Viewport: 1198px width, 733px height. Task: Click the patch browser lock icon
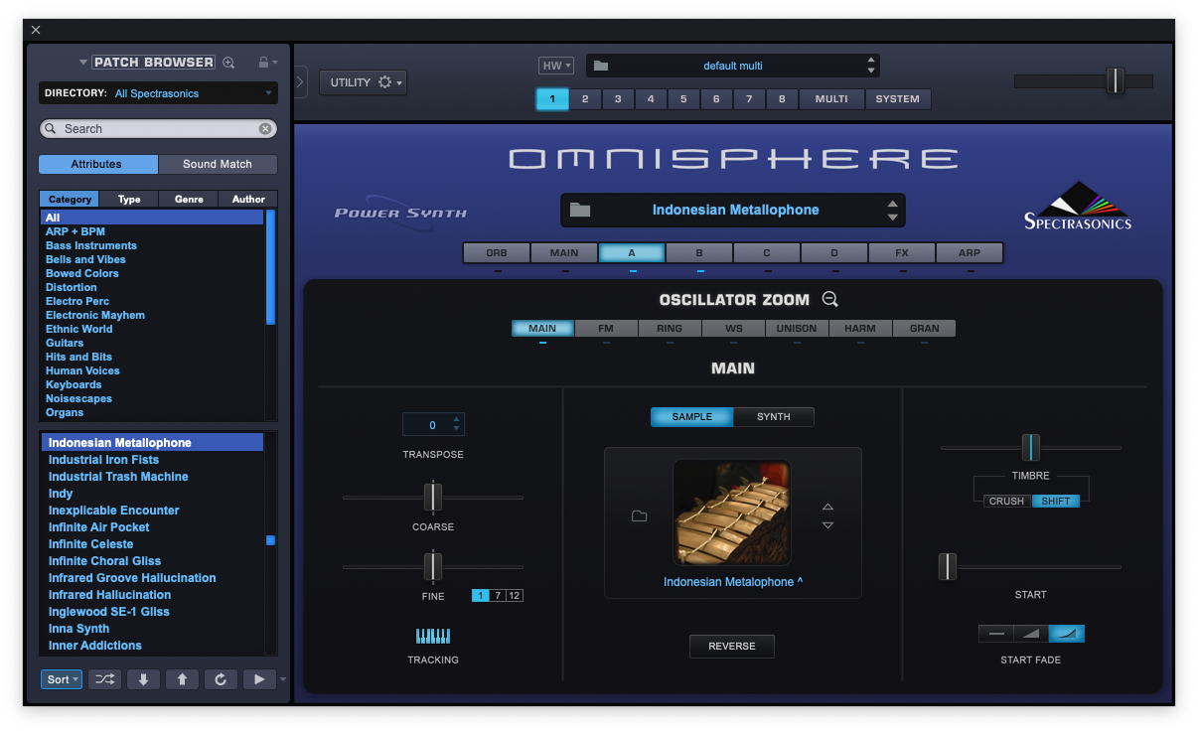tap(263, 63)
